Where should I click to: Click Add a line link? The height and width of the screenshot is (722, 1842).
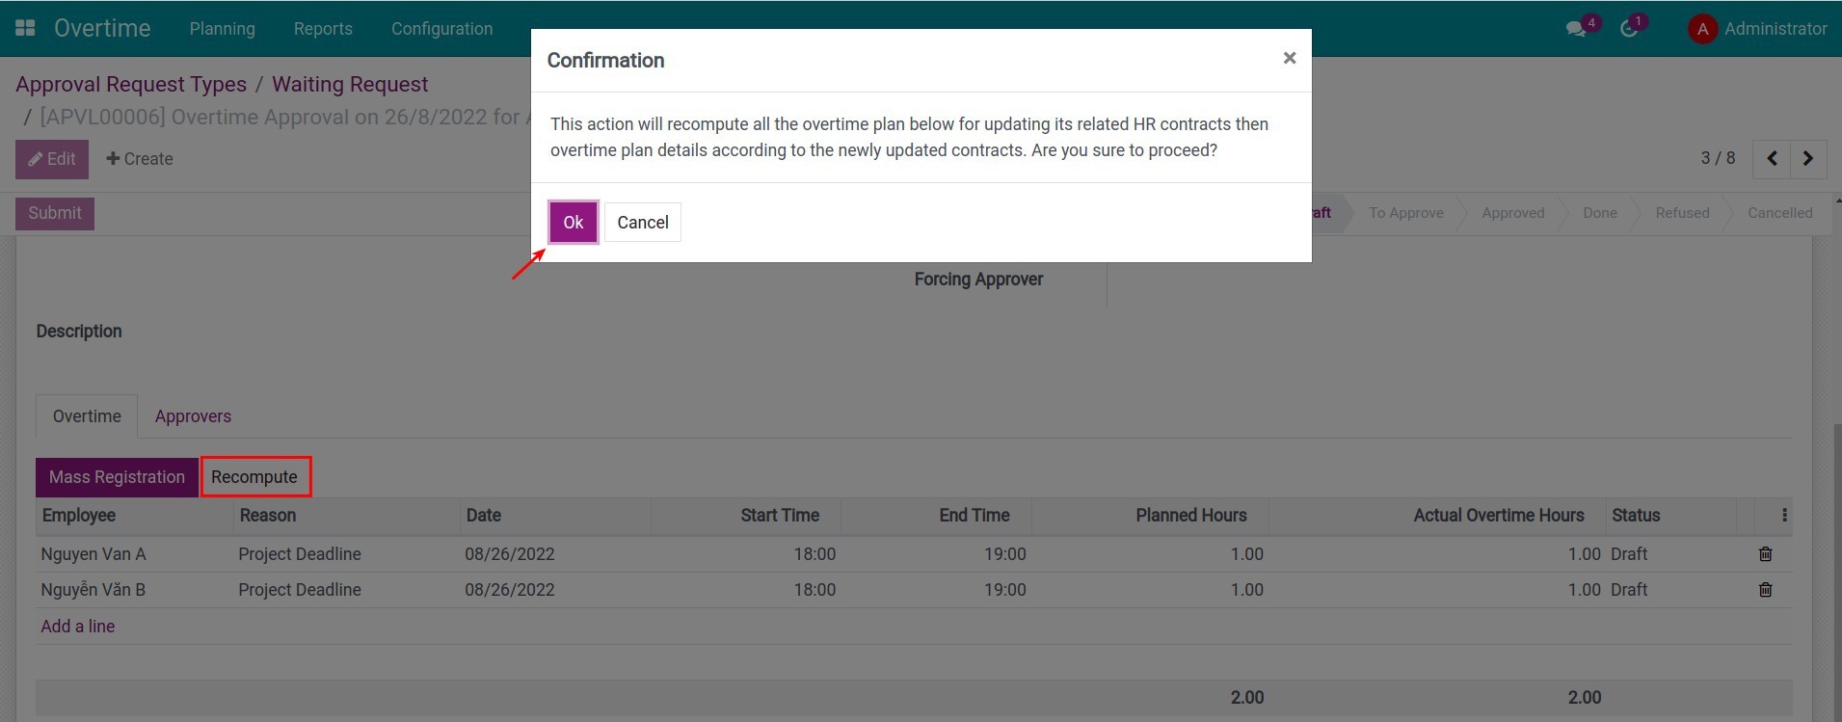point(78,627)
